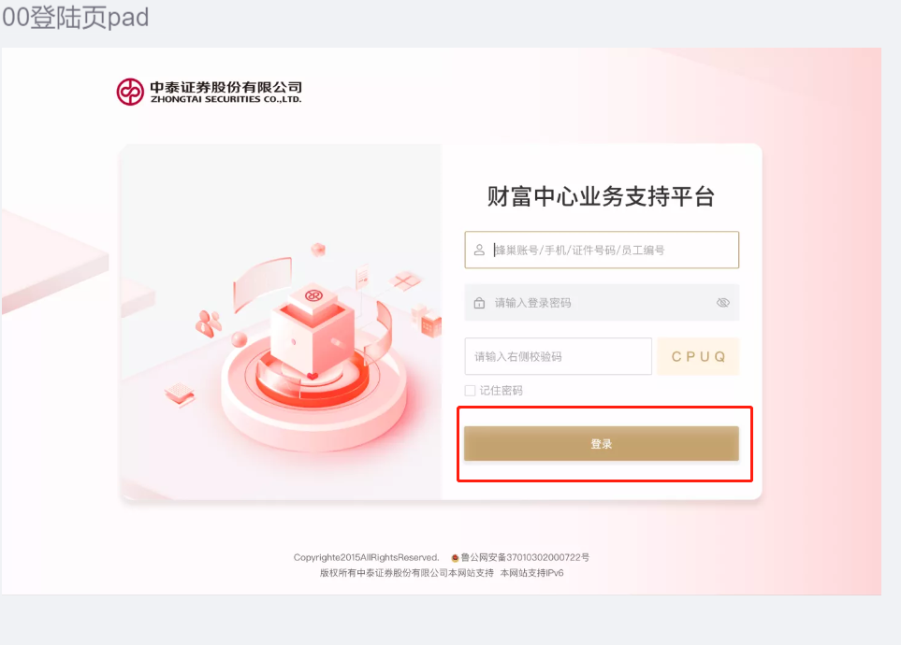The image size is (901, 645).
Task: Refresh the CPUQ captcha image
Action: pos(698,357)
